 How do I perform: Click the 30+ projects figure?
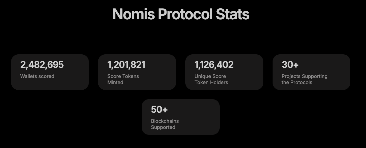[290, 65]
